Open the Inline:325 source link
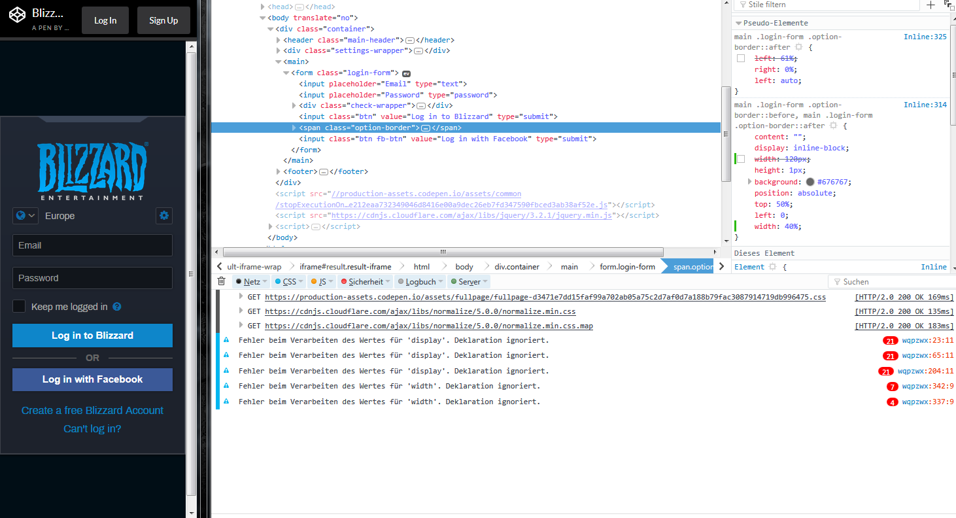956x518 pixels. pos(925,37)
